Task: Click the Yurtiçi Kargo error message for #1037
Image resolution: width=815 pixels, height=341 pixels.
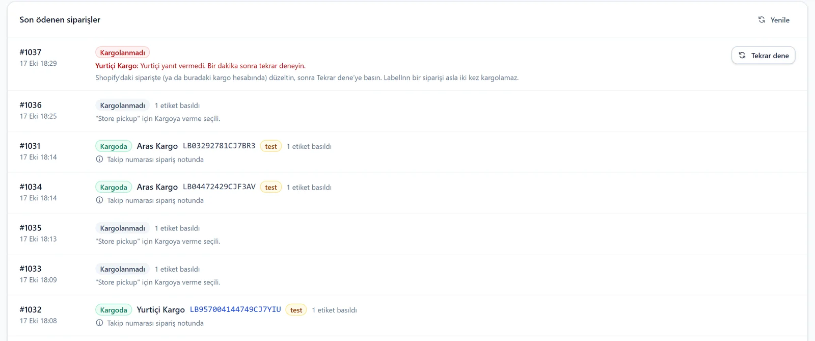Action: coord(201,66)
